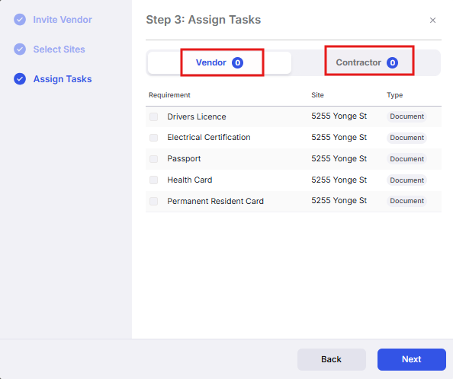
Task: Switch to the Vendor tab
Action: 220,62
